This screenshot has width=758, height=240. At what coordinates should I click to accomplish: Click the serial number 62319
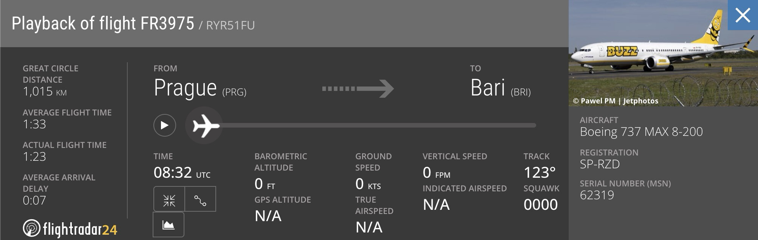(x=597, y=195)
